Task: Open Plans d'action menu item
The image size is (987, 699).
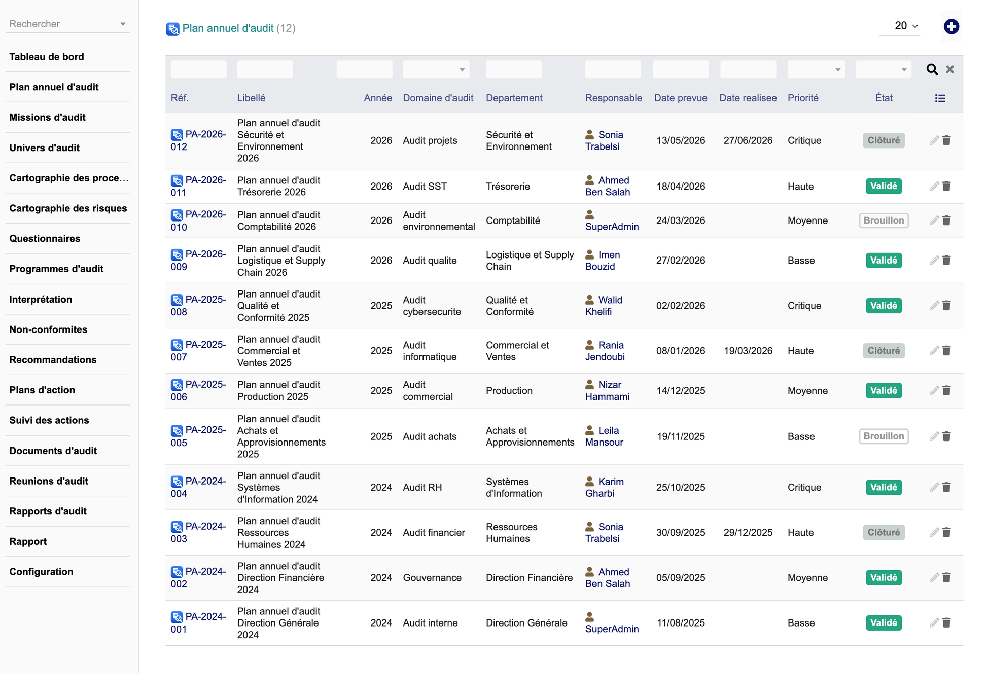Action: click(x=42, y=390)
